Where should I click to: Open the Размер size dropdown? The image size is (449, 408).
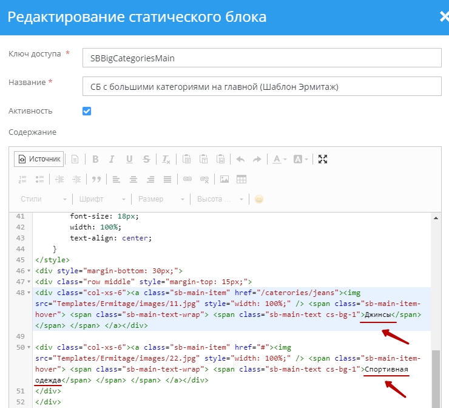tap(161, 199)
